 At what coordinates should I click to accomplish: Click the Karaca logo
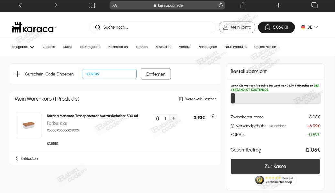(x=34, y=27)
